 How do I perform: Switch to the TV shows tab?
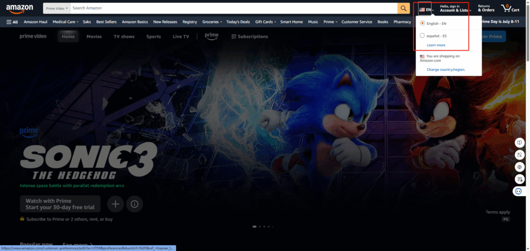point(124,37)
